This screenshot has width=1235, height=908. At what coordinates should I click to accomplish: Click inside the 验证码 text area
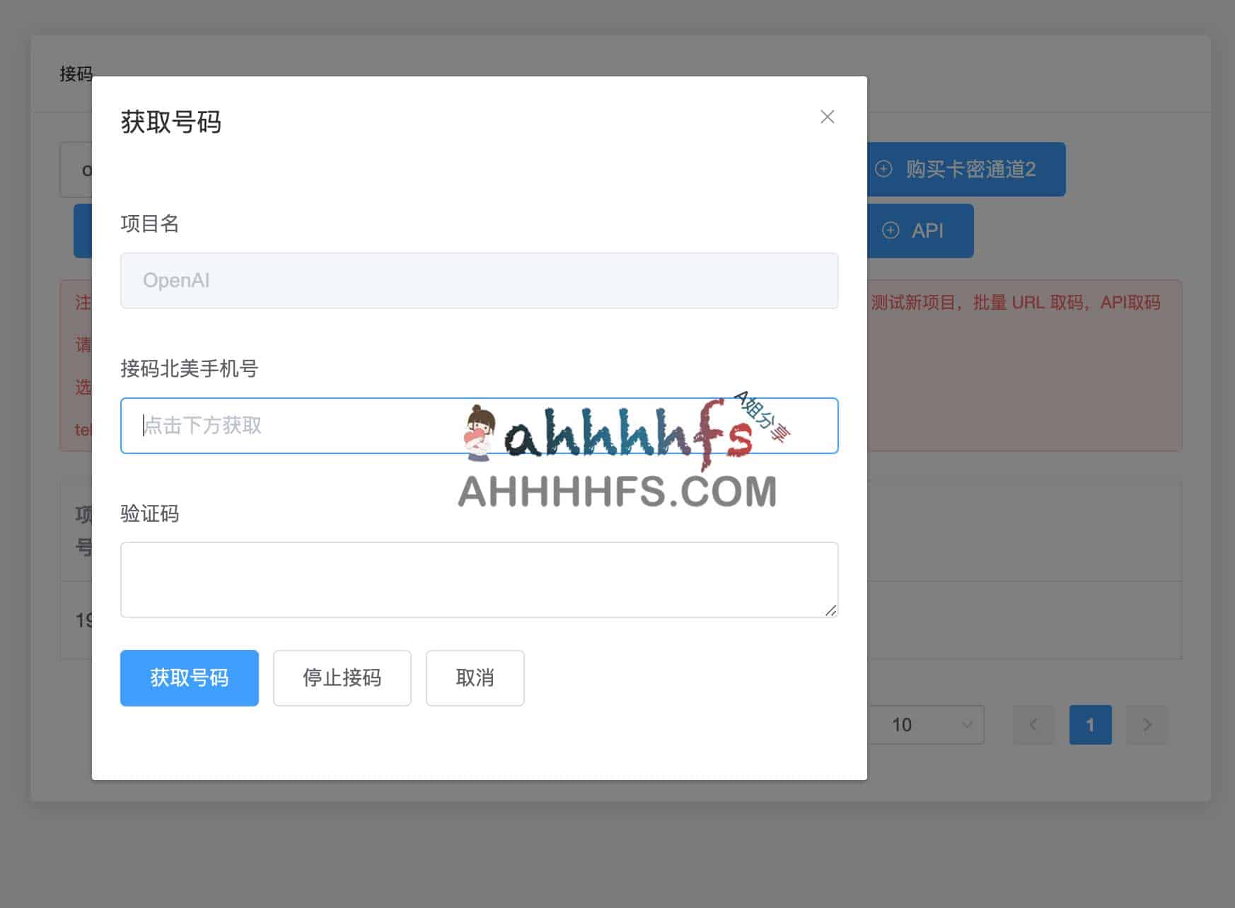click(479, 579)
